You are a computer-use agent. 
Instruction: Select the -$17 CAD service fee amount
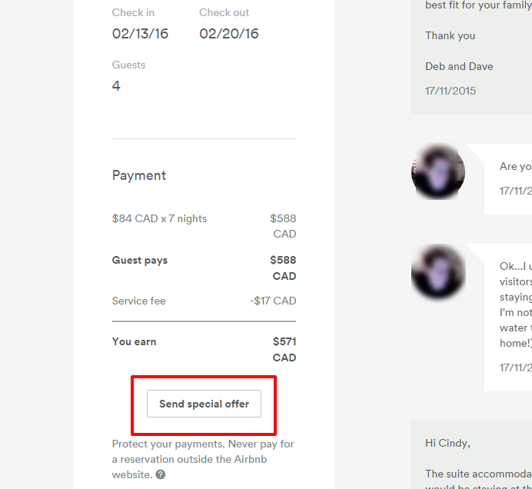(273, 301)
